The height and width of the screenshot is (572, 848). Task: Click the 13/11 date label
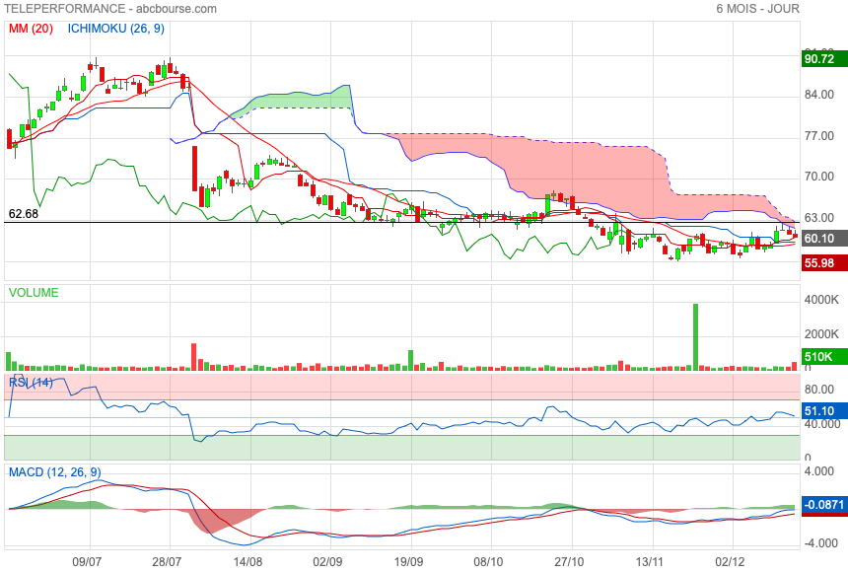coord(650,562)
